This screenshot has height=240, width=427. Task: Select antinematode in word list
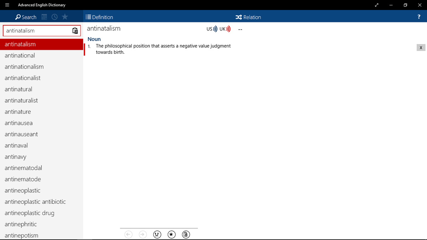(x=41, y=179)
